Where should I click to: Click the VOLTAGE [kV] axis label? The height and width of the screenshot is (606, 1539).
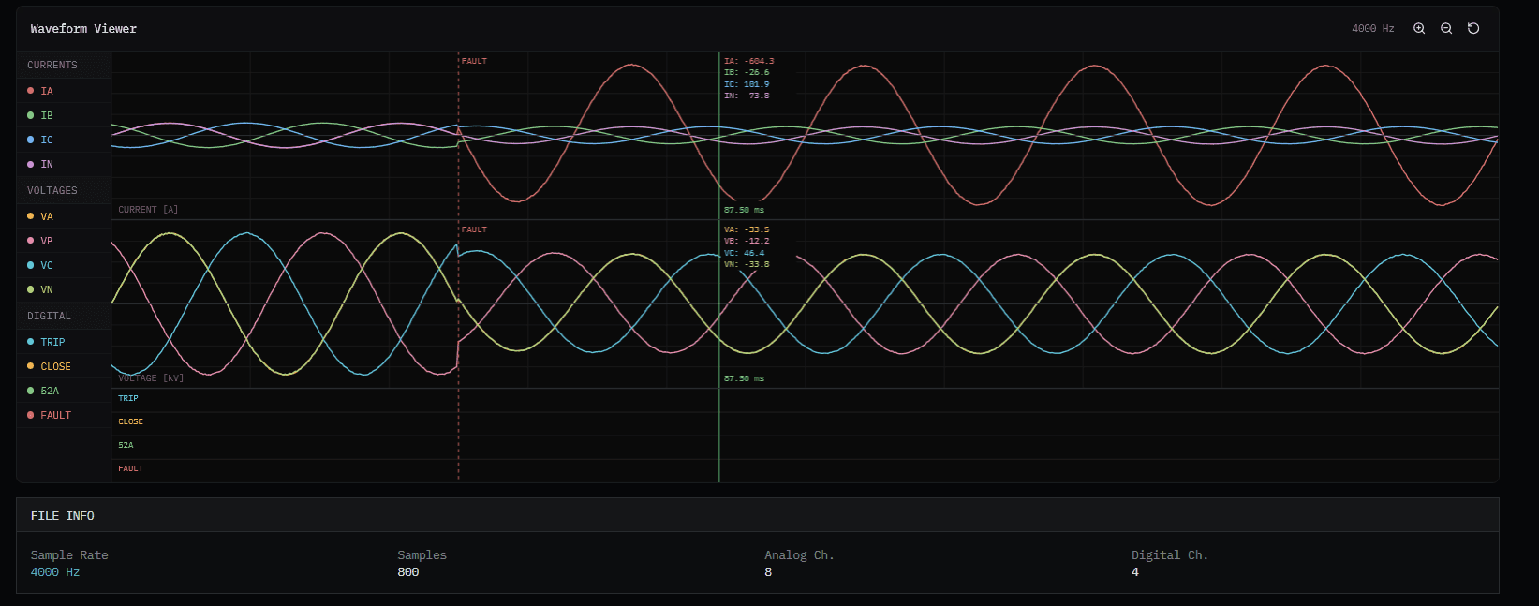(151, 378)
